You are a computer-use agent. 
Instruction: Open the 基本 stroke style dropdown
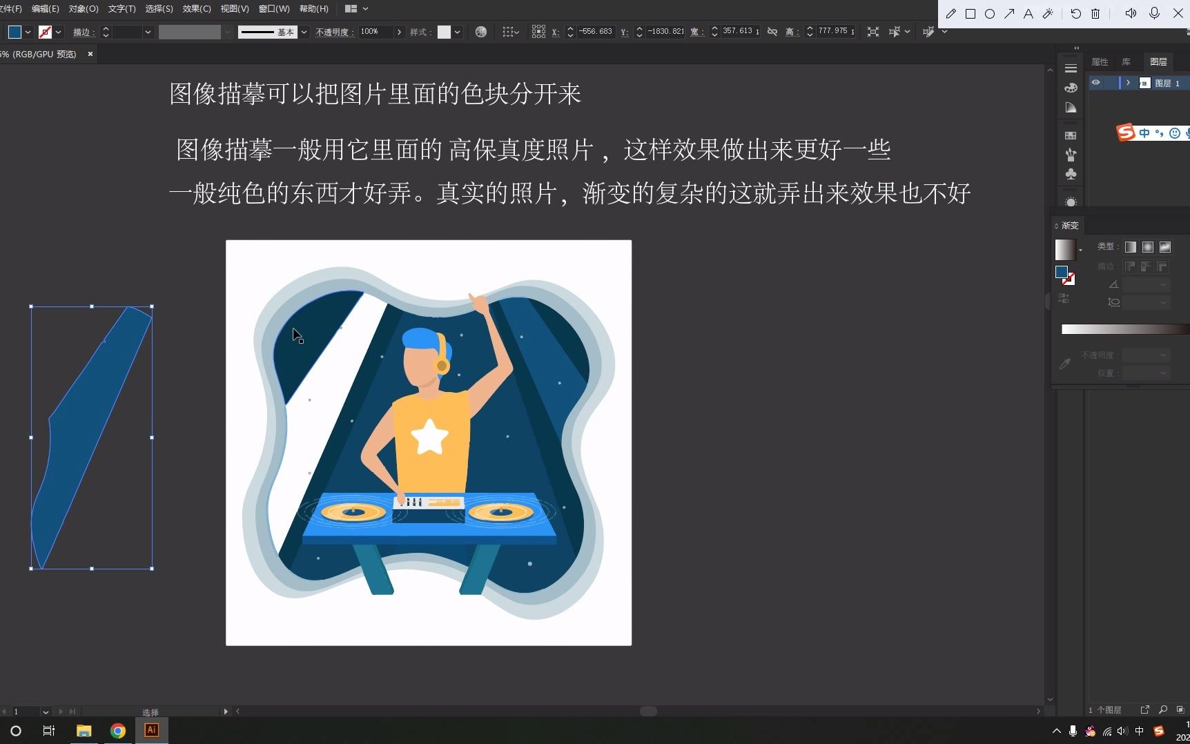tap(304, 32)
